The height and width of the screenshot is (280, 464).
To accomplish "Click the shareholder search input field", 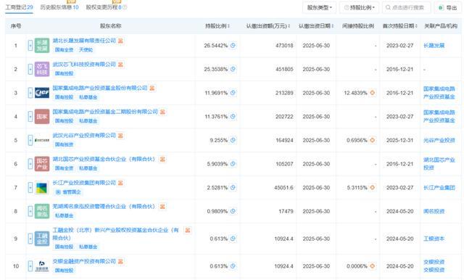I will click(x=407, y=7).
